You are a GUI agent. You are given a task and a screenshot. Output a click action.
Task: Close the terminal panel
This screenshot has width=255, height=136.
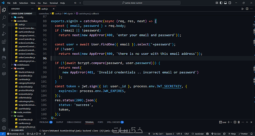(x=251, y=122)
